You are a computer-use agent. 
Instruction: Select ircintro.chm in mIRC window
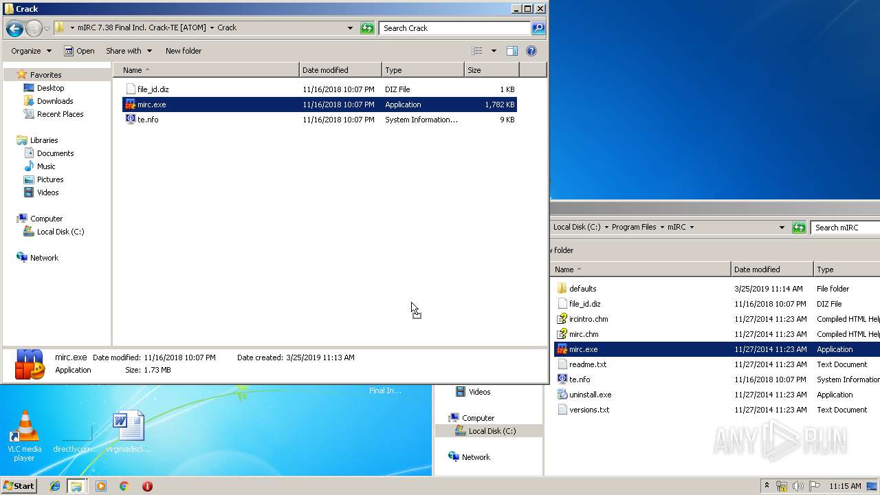coord(588,319)
